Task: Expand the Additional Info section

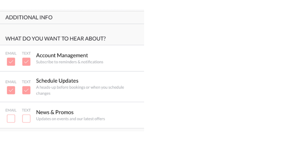Action: (29, 18)
